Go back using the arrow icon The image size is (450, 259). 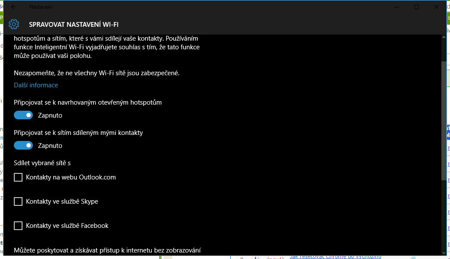click(14, 7)
